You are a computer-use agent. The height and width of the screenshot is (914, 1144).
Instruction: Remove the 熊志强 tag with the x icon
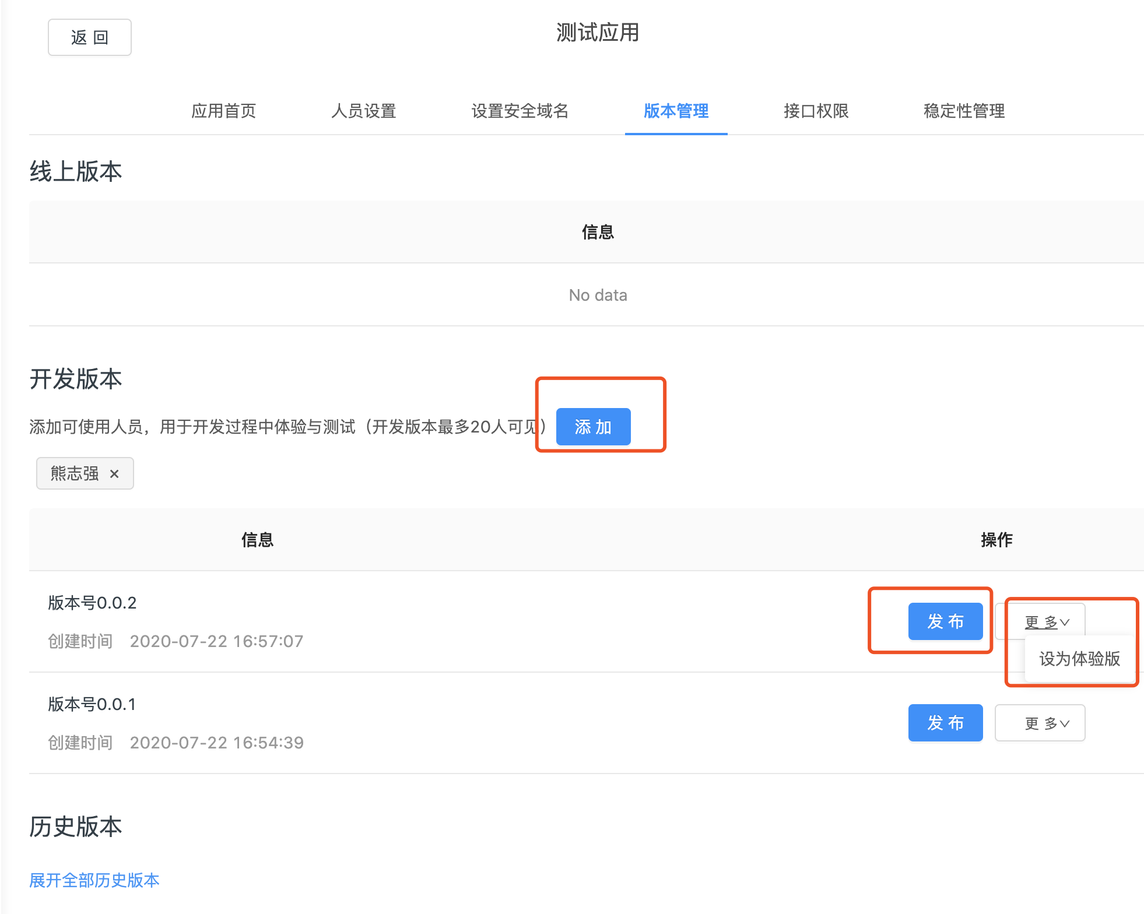pos(114,474)
